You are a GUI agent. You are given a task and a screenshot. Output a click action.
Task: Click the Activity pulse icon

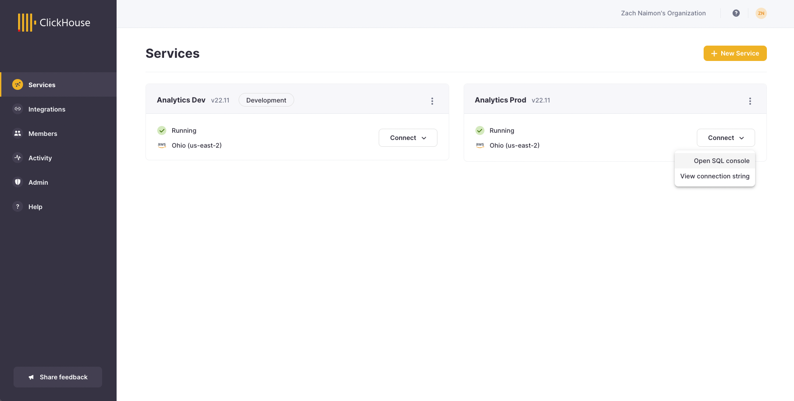[x=18, y=158]
